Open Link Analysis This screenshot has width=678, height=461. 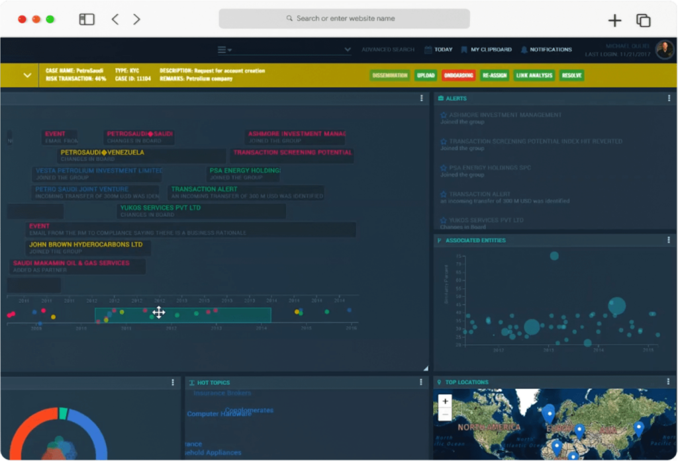coord(534,75)
